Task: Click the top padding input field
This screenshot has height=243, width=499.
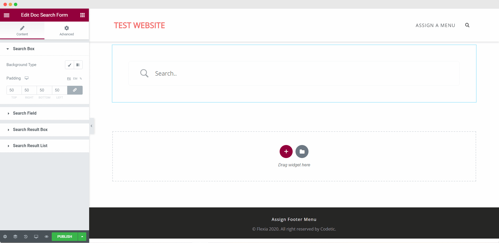Action: click(x=14, y=90)
